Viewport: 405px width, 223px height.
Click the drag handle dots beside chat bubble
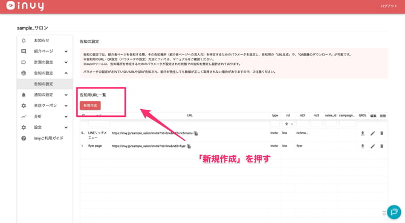[x=384, y=213]
